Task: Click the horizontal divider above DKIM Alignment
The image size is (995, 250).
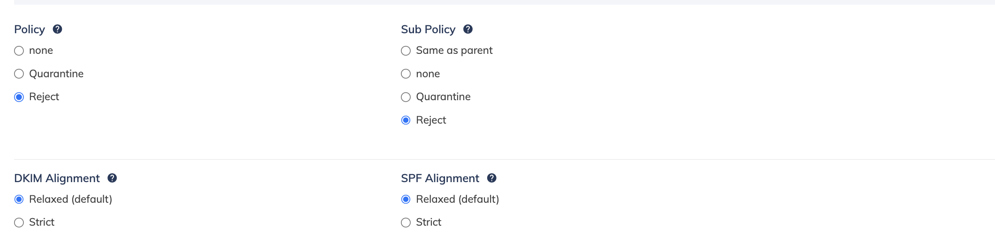Action: [x=505, y=159]
